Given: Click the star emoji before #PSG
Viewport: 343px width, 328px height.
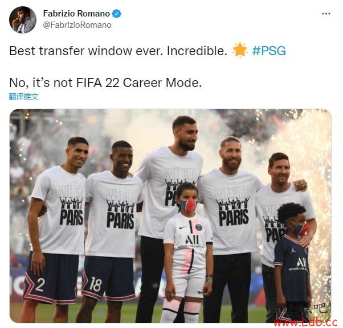Looking at the screenshot, I should coord(239,51).
